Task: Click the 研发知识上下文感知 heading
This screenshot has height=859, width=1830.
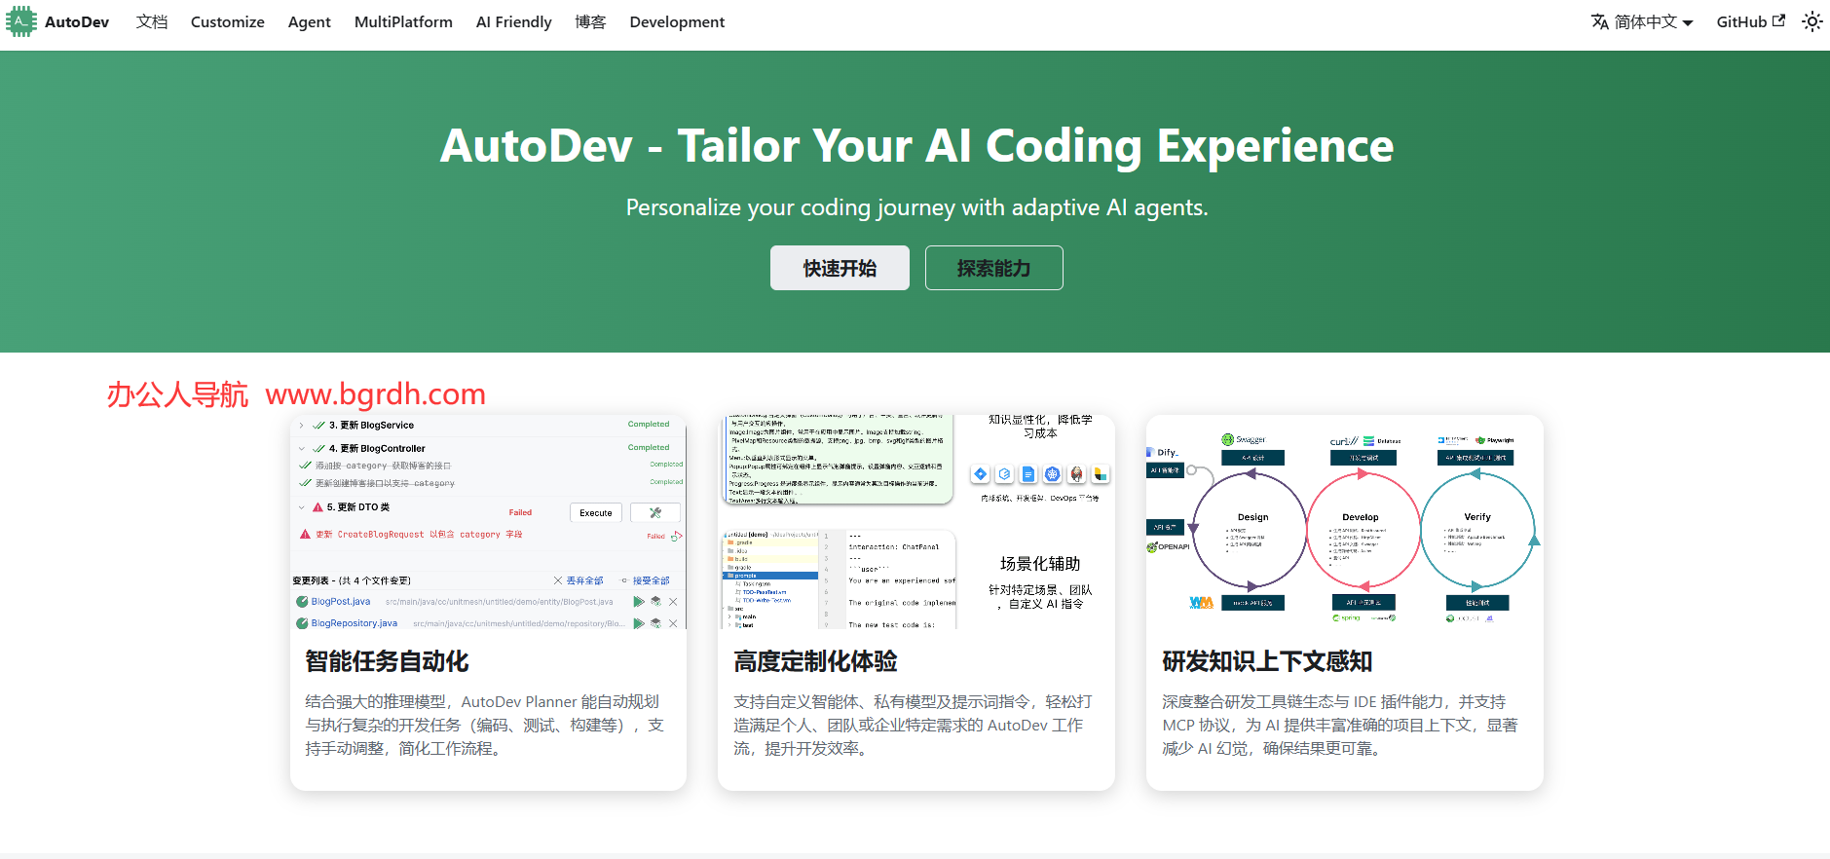Action: coord(1267,661)
